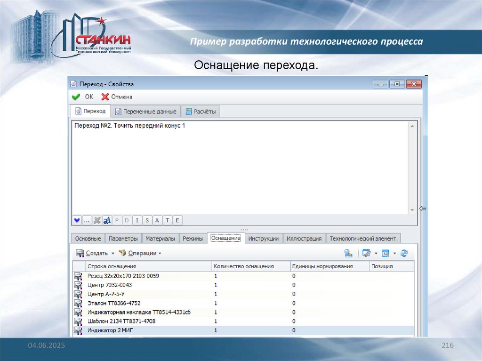Click the P letter button in editor toolbar
Viewport: 482px width, 361px height.
tap(117, 220)
